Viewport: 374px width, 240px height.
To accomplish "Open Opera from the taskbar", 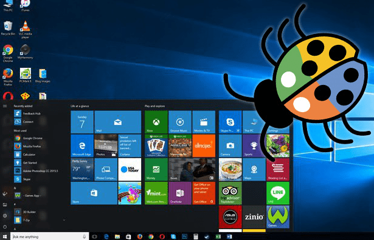I will click(x=162, y=237).
